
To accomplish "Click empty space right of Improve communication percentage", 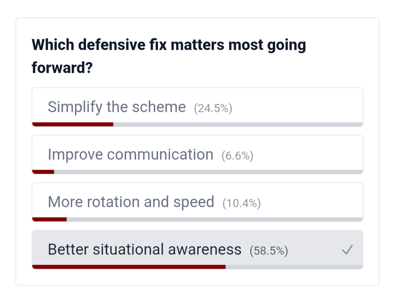I will point(307,155).
